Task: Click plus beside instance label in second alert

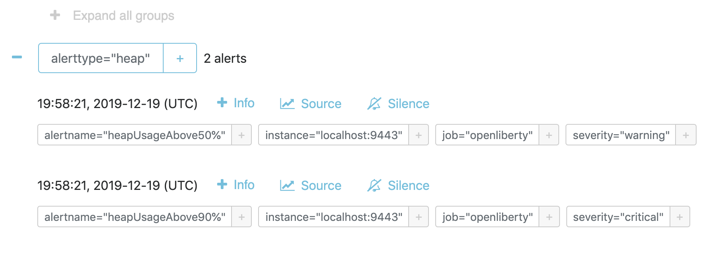Action: click(419, 217)
